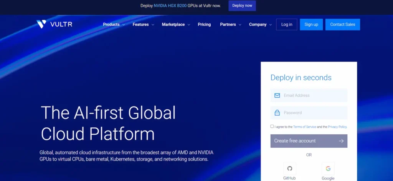The image size is (393, 181).
Task: Open the NVIDIA HGX B200 link
Action: (x=170, y=5)
